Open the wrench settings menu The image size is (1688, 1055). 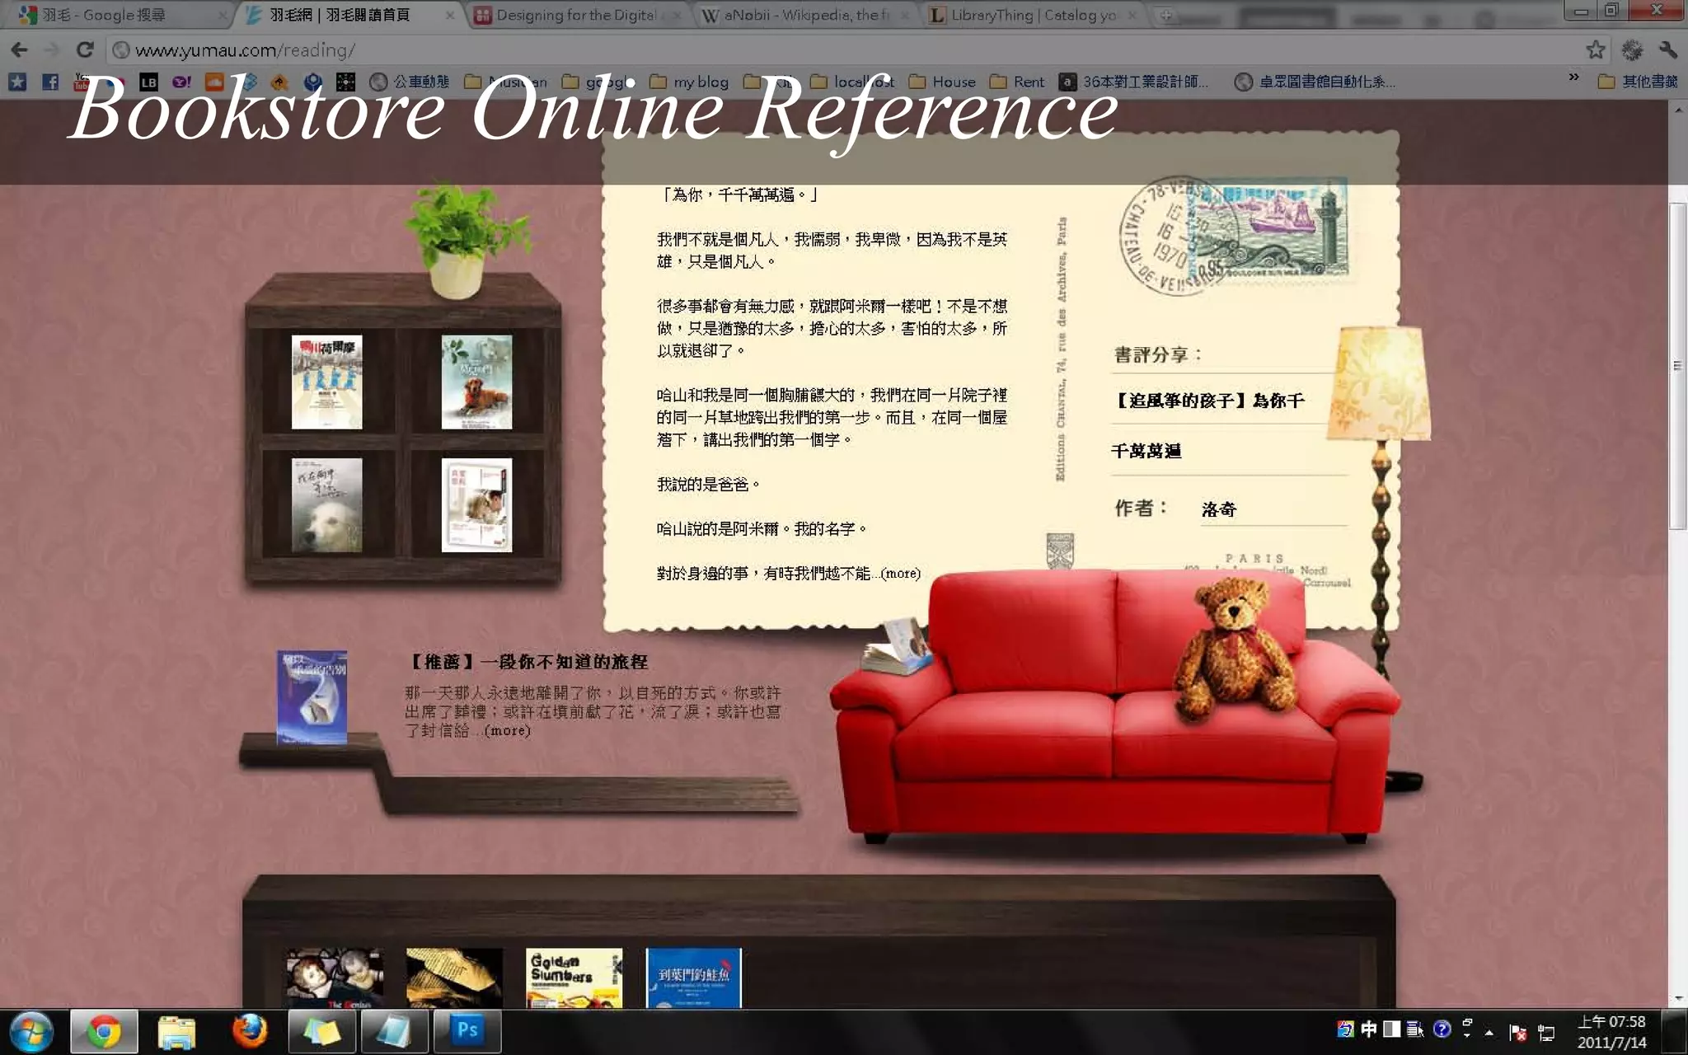[x=1667, y=50]
